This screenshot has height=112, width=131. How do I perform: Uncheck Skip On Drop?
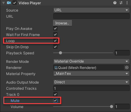point(55,47)
